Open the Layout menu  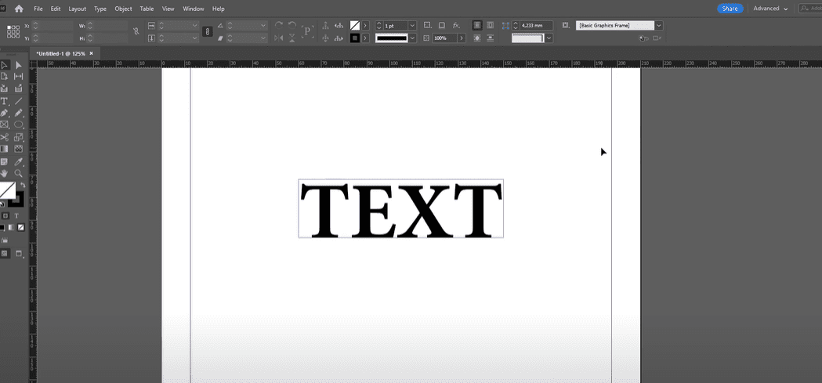click(x=77, y=9)
